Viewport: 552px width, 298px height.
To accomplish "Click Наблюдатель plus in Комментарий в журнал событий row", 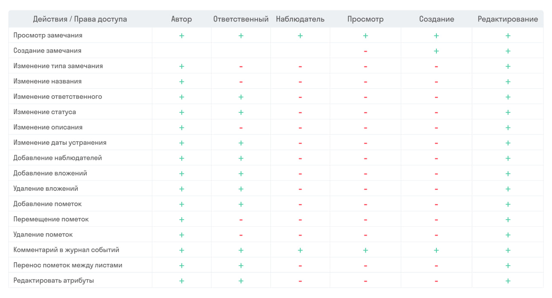I will tap(300, 250).
